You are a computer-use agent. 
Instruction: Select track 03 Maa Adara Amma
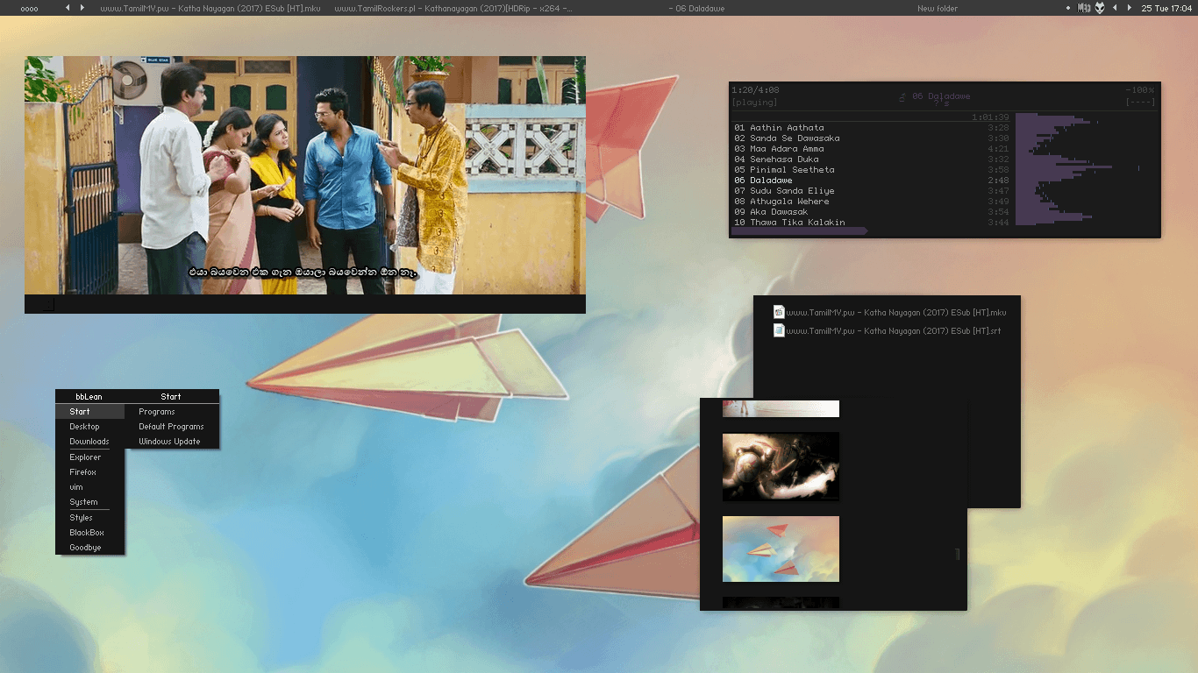click(x=872, y=149)
